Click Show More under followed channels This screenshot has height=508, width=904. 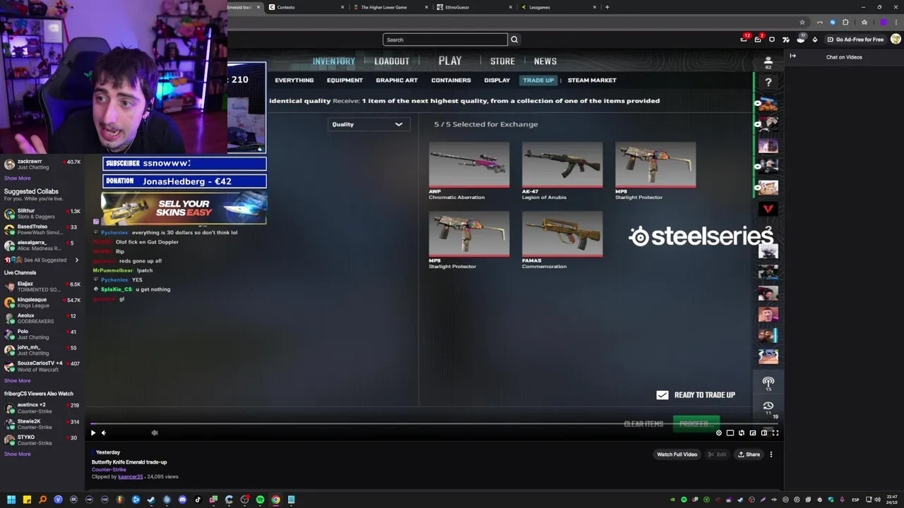17,178
